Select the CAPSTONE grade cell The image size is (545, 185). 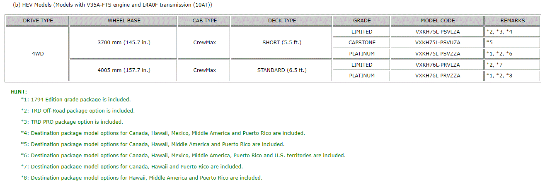pos(362,43)
